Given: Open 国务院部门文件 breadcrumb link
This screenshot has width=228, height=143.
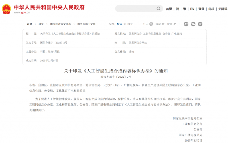Looking at the screenshot, I should click(86, 24).
